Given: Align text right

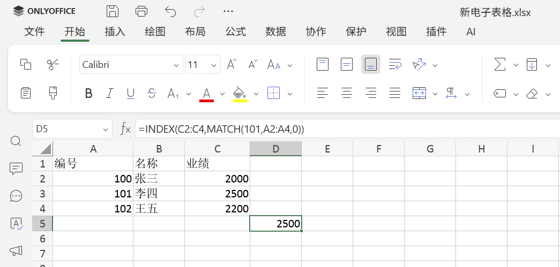Looking at the screenshot, I should pyautogui.click(x=371, y=94).
